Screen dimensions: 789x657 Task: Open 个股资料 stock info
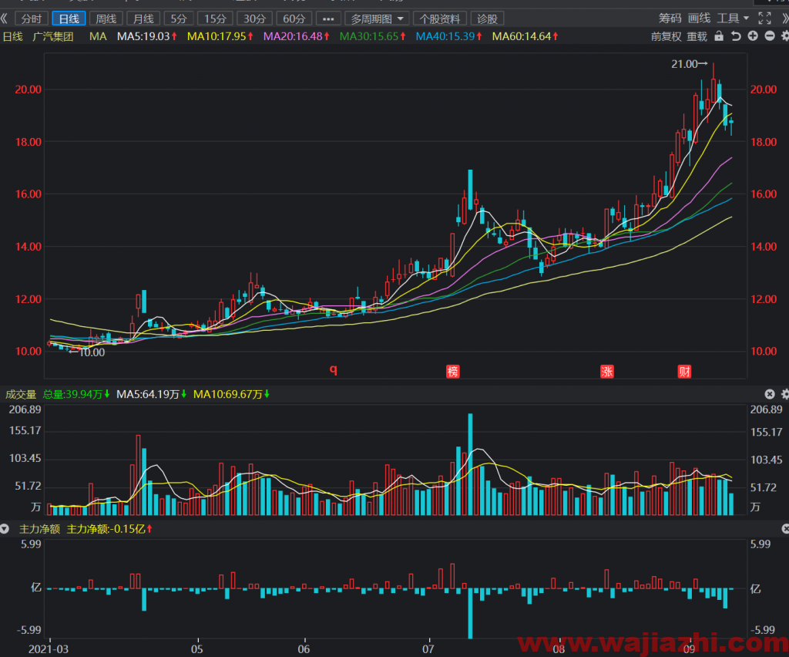tap(440, 19)
